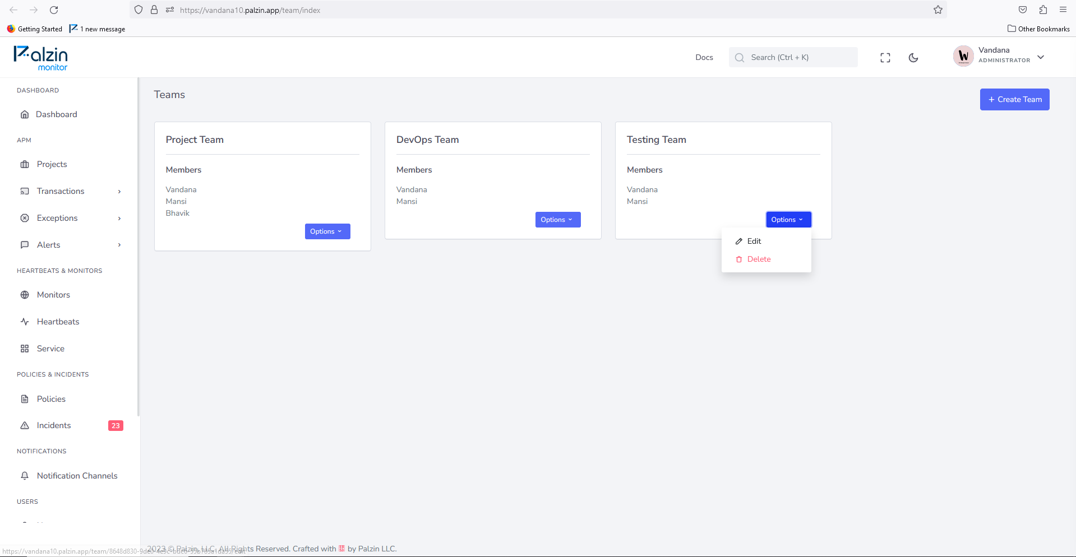The height and width of the screenshot is (557, 1076).
Task: Open Vandana user profile dropdown arrow
Action: (x=1041, y=57)
